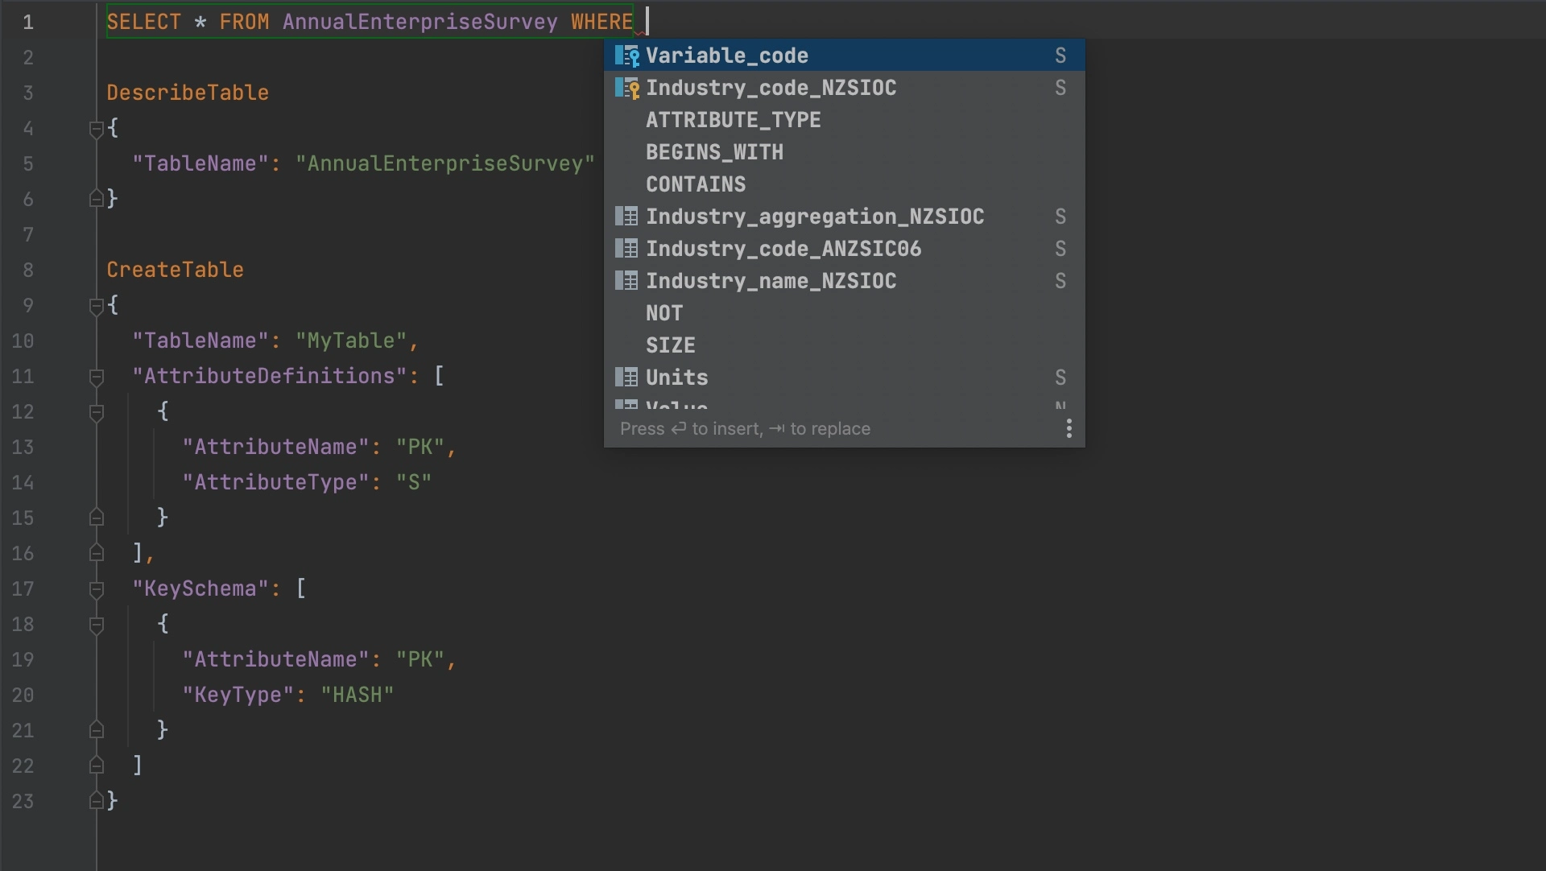
Task: Fold AttributeDefinitions array on line 11
Action: pos(96,377)
